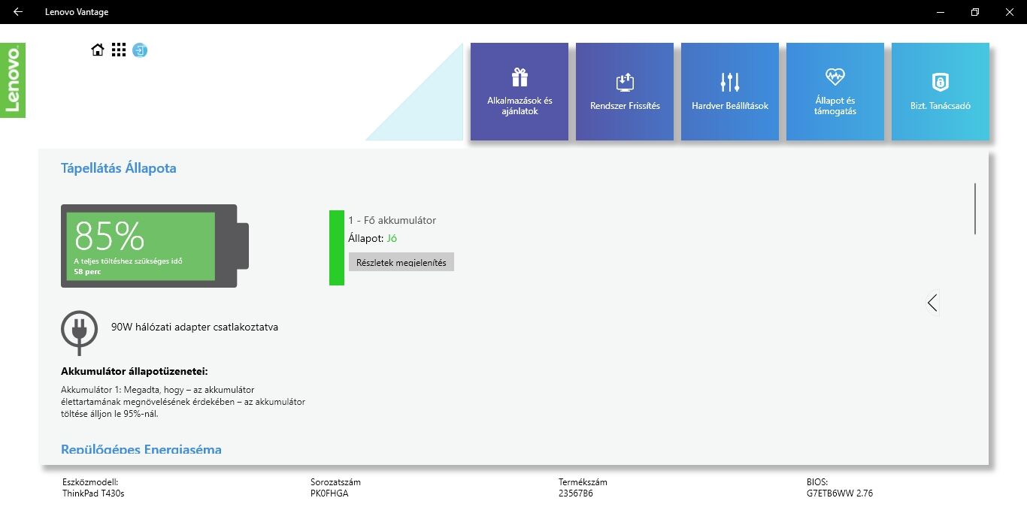Click the vertical scrollbar in power panel

(975, 209)
